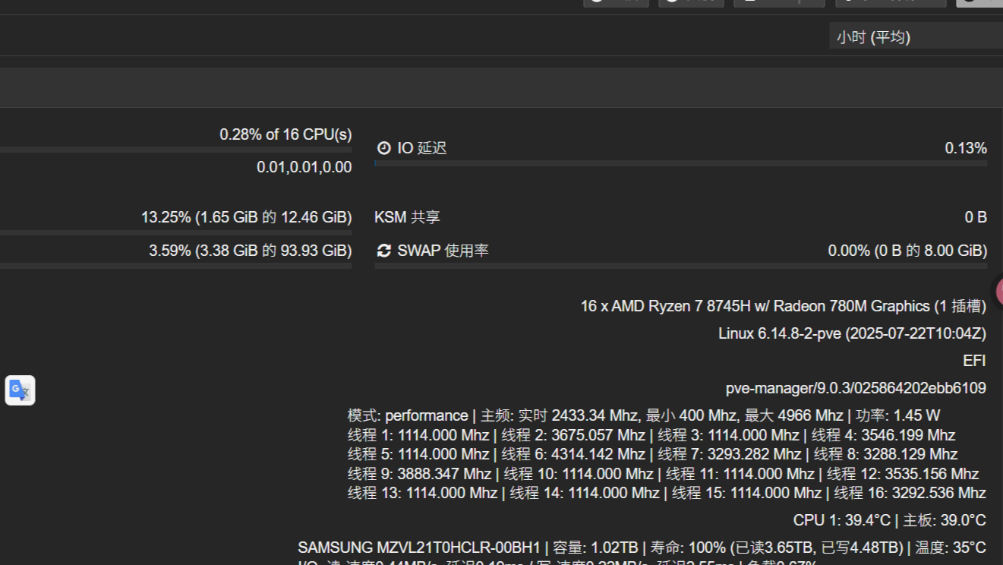Click the refresh arrows icon next to SWAP 使用率
Image resolution: width=1003 pixels, height=565 pixels.
[x=383, y=251]
